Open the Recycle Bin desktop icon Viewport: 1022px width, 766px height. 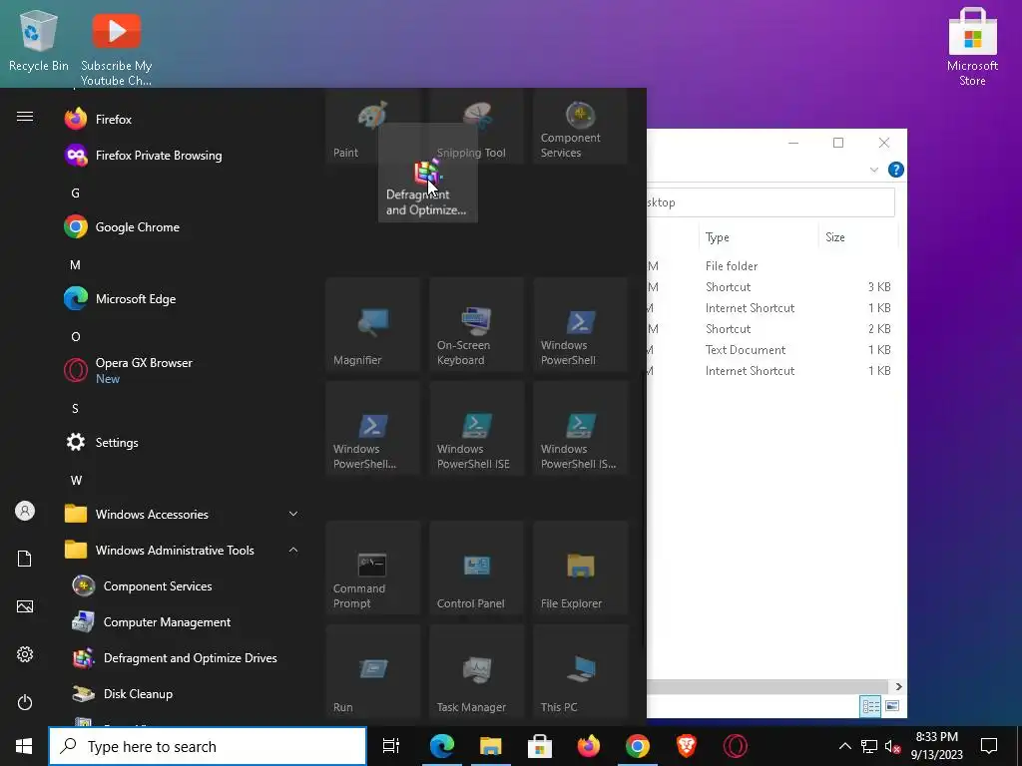tap(39, 40)
